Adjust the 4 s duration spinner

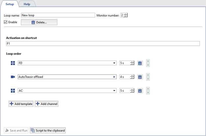click(132, 77)
